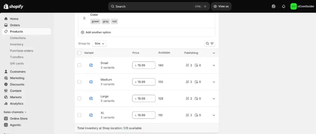Click the Orders icon in sidebar
316x134 pixels.
point(6,25)
